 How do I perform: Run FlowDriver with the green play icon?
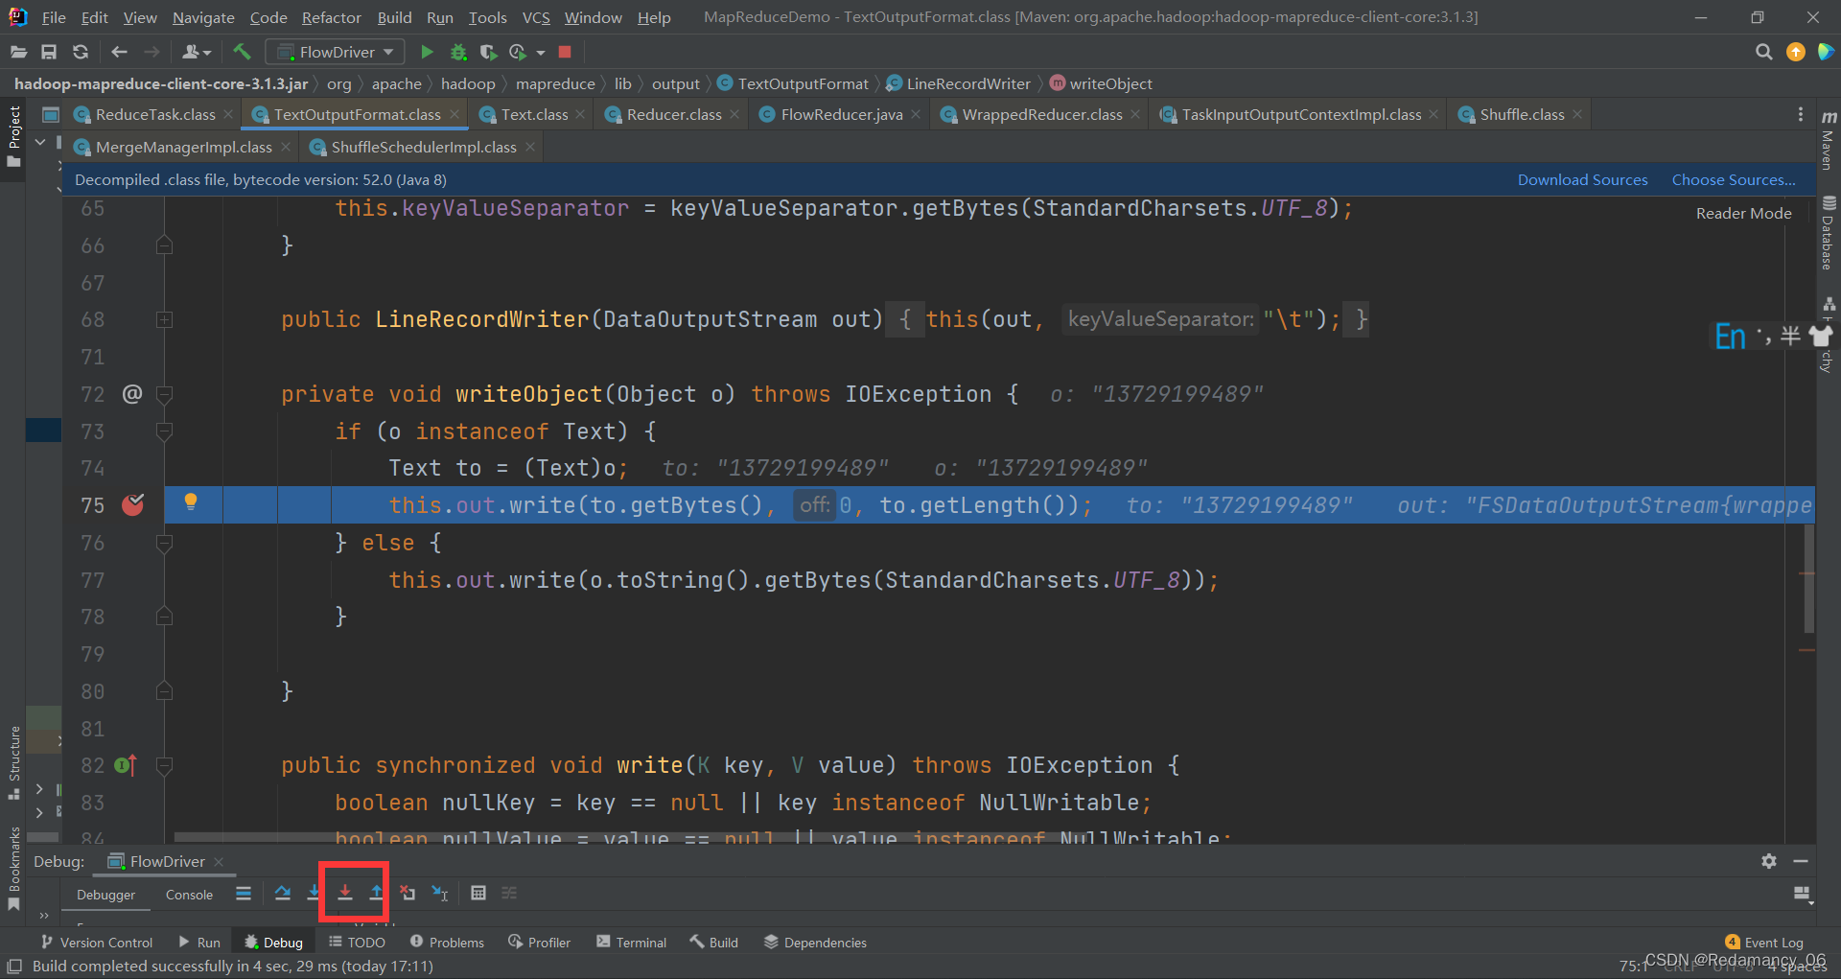pos(428,52)
